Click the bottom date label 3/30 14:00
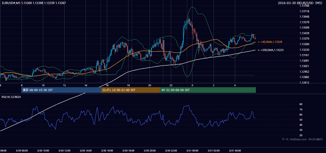 86,151
